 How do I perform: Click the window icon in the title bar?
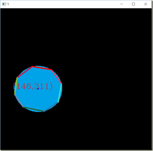pos(4,4)
